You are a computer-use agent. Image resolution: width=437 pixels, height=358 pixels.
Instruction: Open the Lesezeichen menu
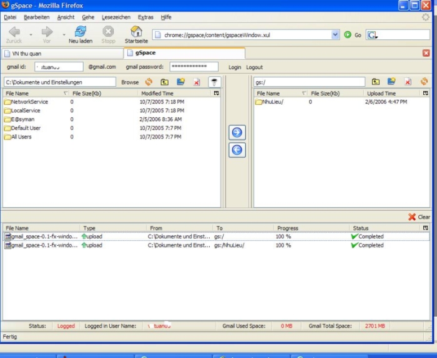pyautogui.click(x=116, y=17)
